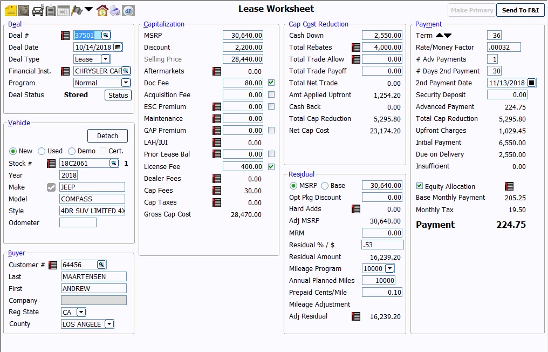Click the Send To F&I button
This screenshot has width=548, height=352.
pos(520,10)
